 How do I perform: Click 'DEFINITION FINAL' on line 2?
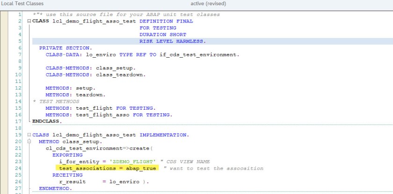(x=166, y=22)
